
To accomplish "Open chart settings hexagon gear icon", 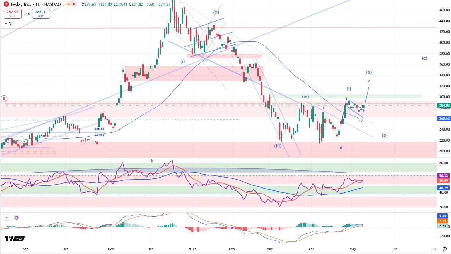I will pos(445,249).
